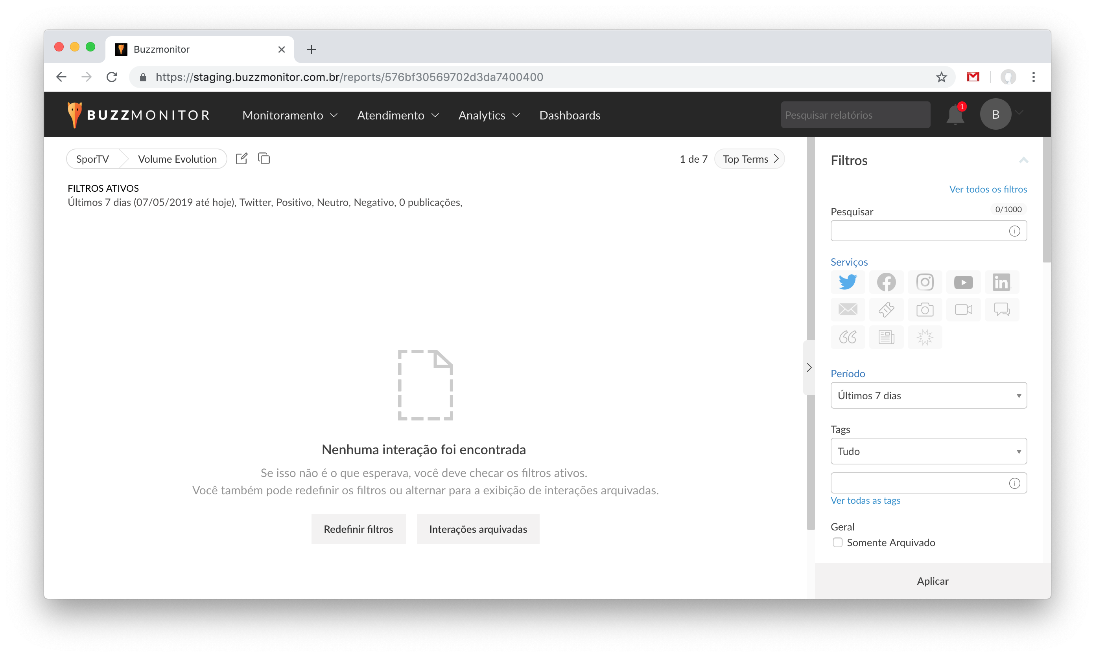Screen dimensions: 1095x657
Task: Select the LinkedIn service icon
Action: pyautogui.click(x=1001, y=282)
